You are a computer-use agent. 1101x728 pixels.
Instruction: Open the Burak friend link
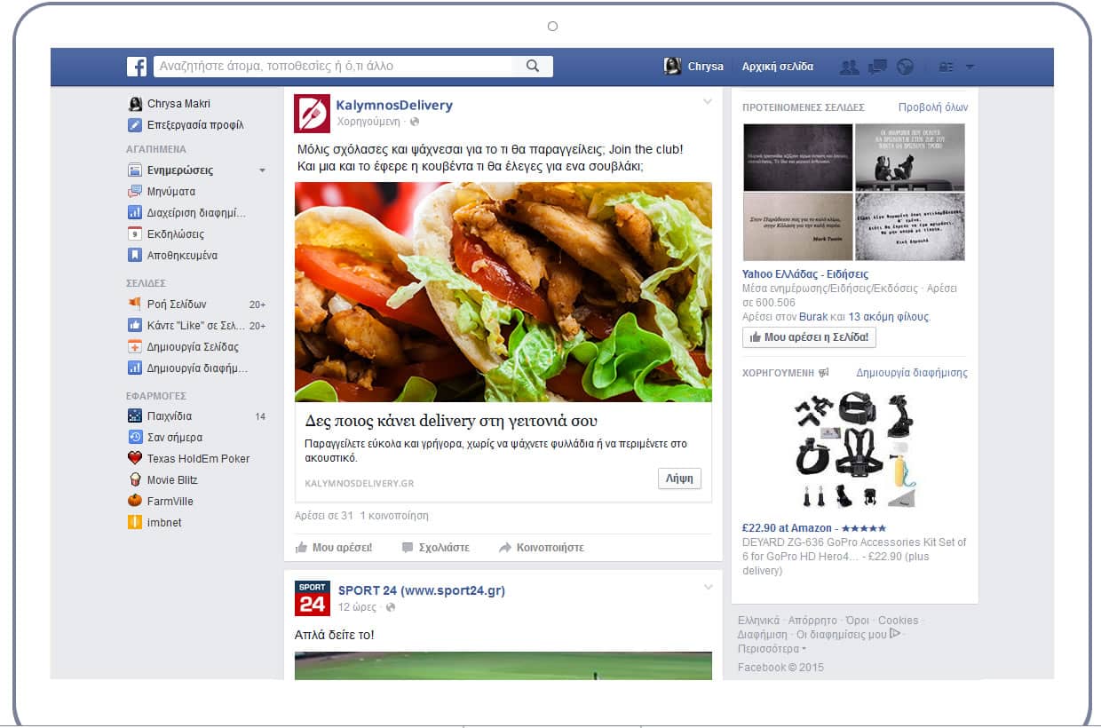(813, 317)
